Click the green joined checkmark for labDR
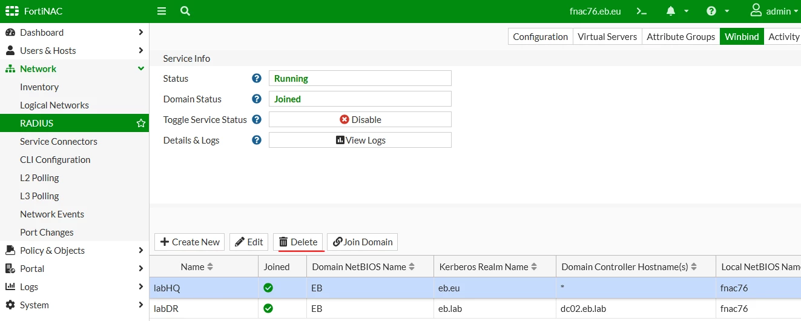Viewport: 801px width, 321px height. click(268, 308)
